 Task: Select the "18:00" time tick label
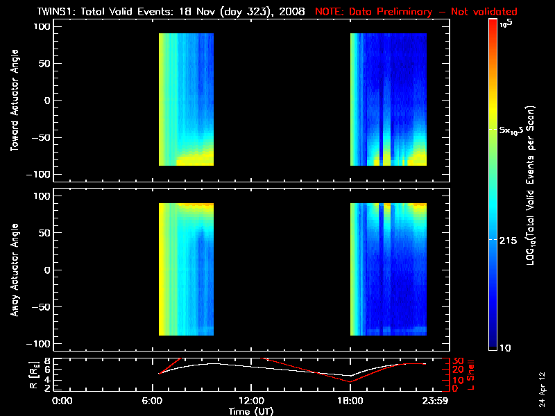click(350, 401)
